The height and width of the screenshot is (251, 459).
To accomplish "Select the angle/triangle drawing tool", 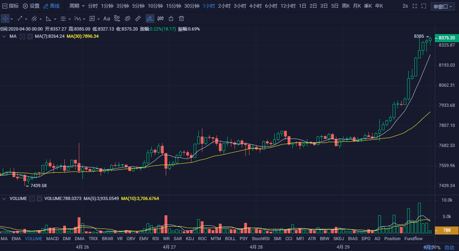I will coord(49,19).
